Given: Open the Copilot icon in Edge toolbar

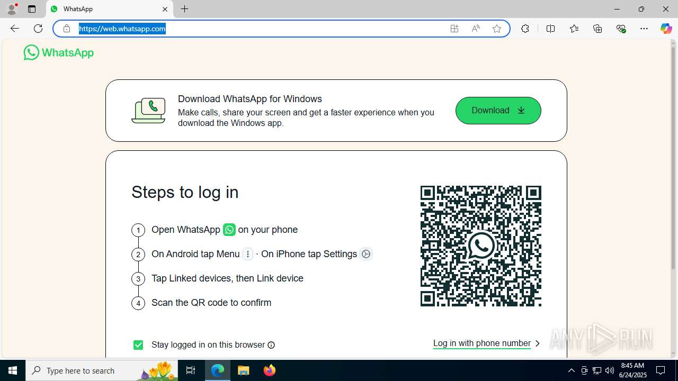Looking at the screenshot, I should pos(666,29).
